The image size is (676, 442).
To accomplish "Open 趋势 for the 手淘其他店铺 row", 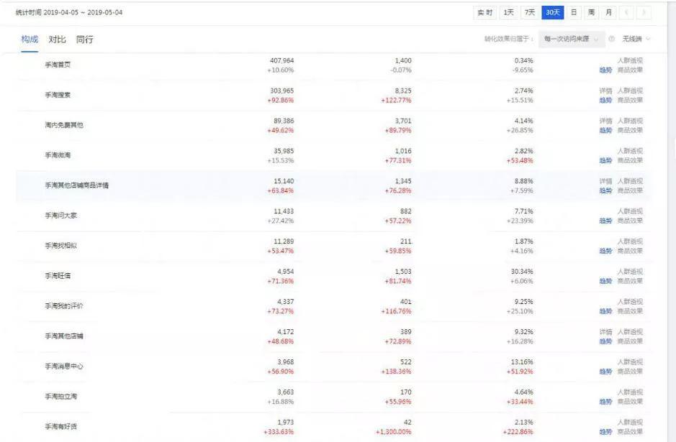I will pos(605,341).
